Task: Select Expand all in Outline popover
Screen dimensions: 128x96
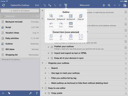Action: (51, 17)
